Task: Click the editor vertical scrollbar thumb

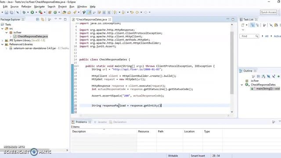Action: (232, 63)
